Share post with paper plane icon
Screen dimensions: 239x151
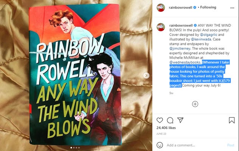180,120
